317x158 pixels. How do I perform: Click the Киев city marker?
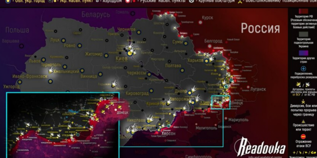(x=129, y=54)
